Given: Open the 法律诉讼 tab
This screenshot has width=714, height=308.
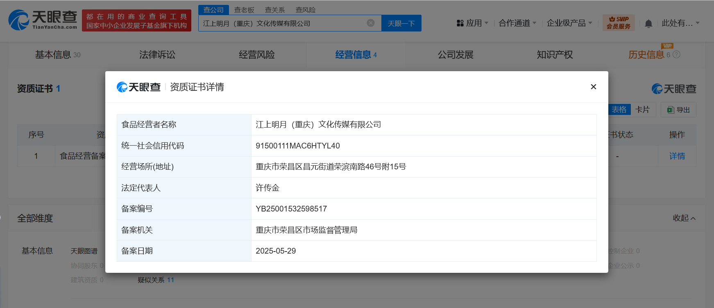Looking at the screenshot, I should click(157, 54).
